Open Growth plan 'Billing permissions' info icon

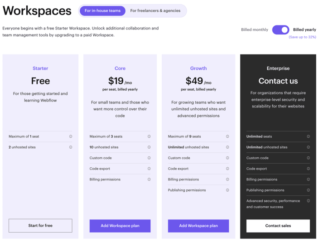(x=227, y=180)
